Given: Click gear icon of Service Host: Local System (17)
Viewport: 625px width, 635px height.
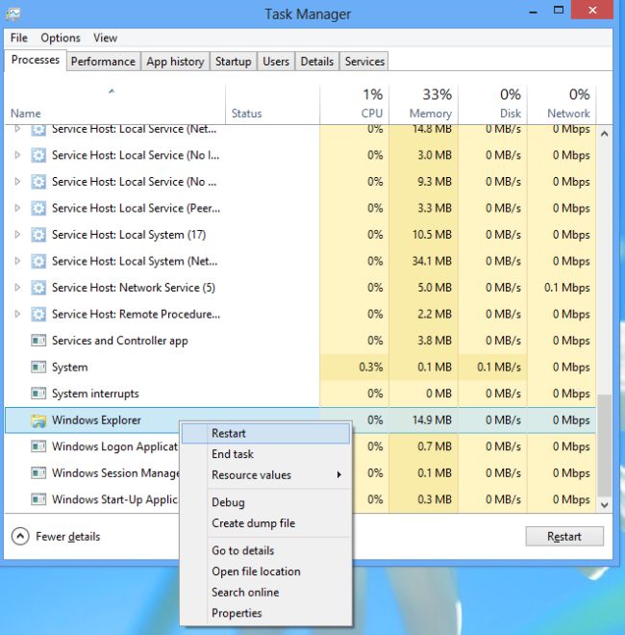Looking at the screenshot, I should click(38, 235).
